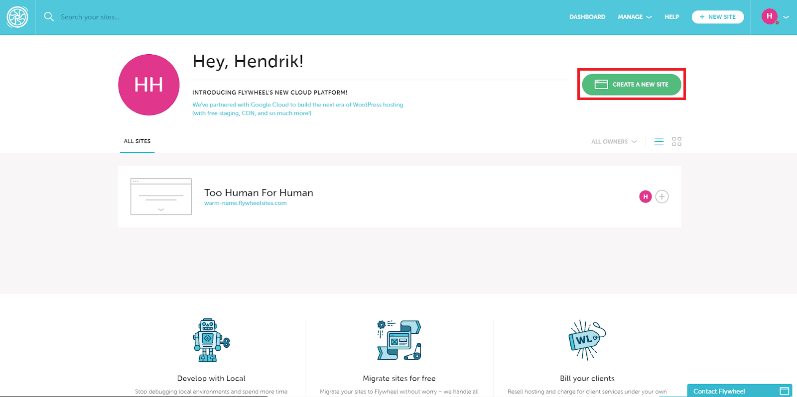797x397 pixels.
Task: Open the Dashboard menu item
Action: [x=587, y=17]
